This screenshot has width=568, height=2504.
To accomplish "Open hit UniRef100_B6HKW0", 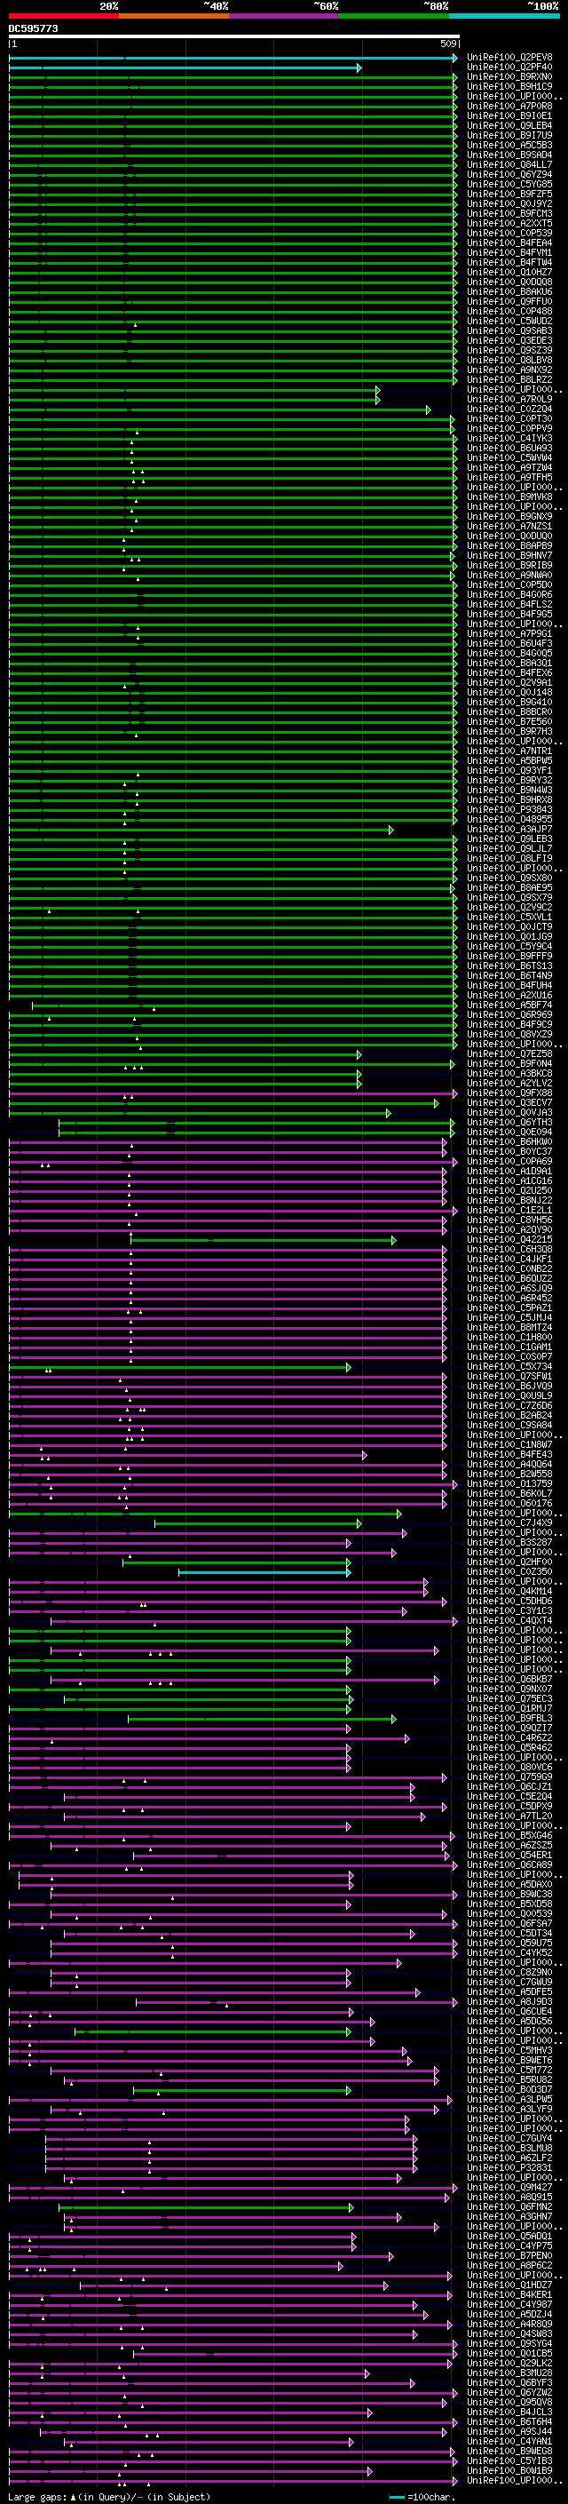I will 509,1142.
